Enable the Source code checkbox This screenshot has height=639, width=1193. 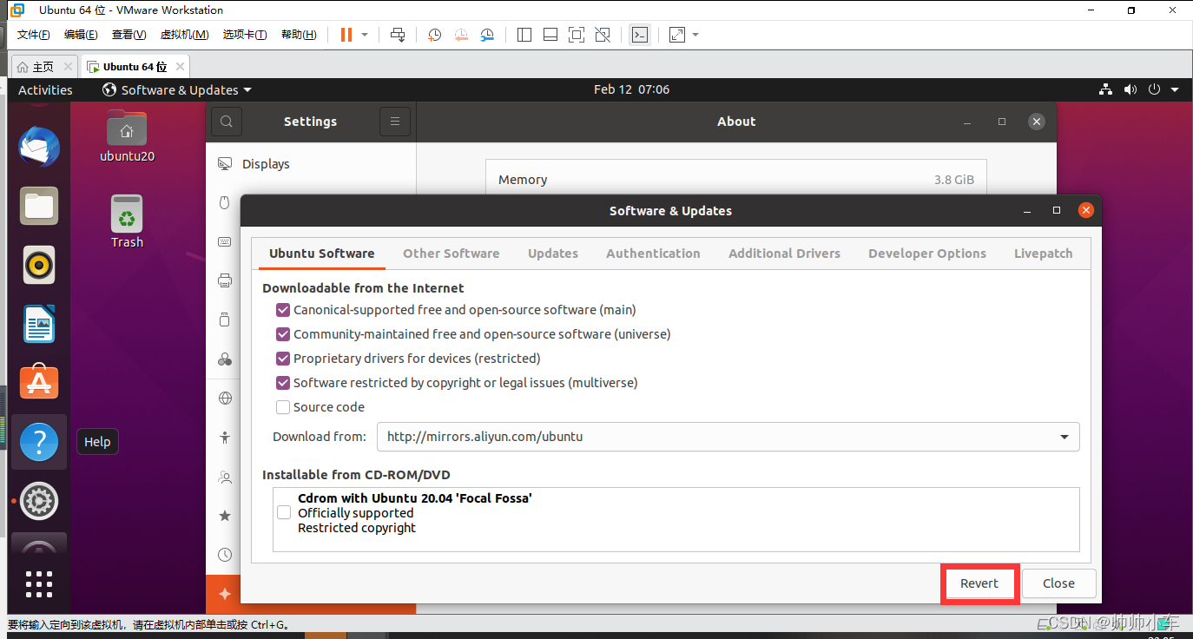point(283,407)
